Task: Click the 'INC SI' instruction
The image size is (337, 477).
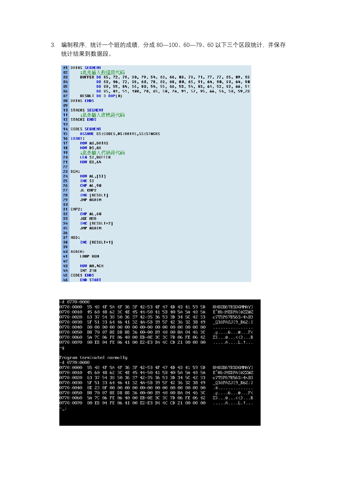Action: pyautogui.click(x=87, y=181)
